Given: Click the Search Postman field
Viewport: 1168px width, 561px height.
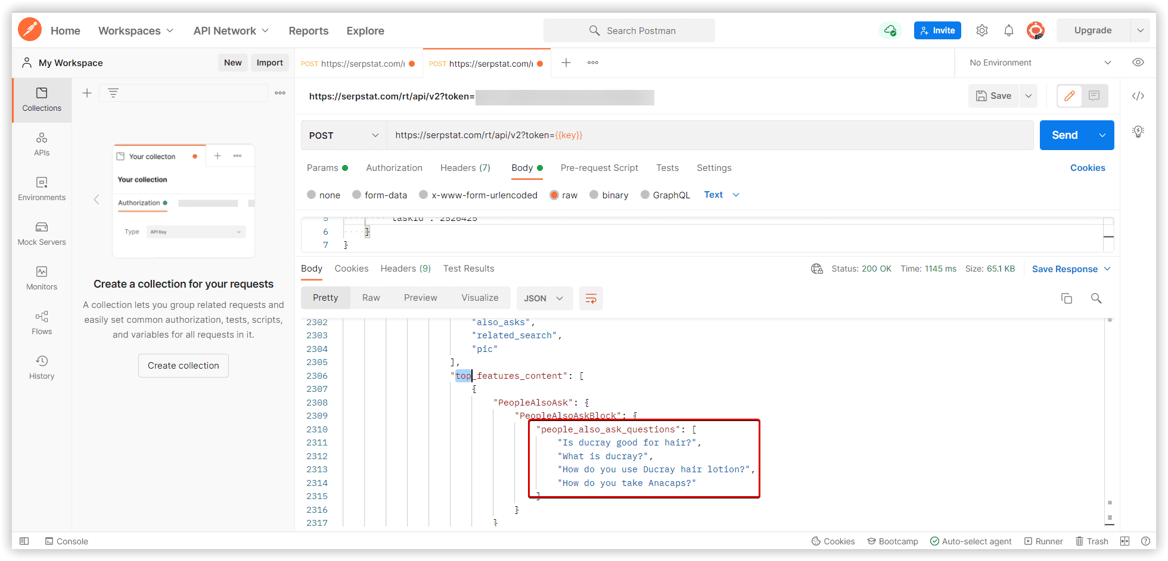Looking at the screenshot, I should point(629,30).
